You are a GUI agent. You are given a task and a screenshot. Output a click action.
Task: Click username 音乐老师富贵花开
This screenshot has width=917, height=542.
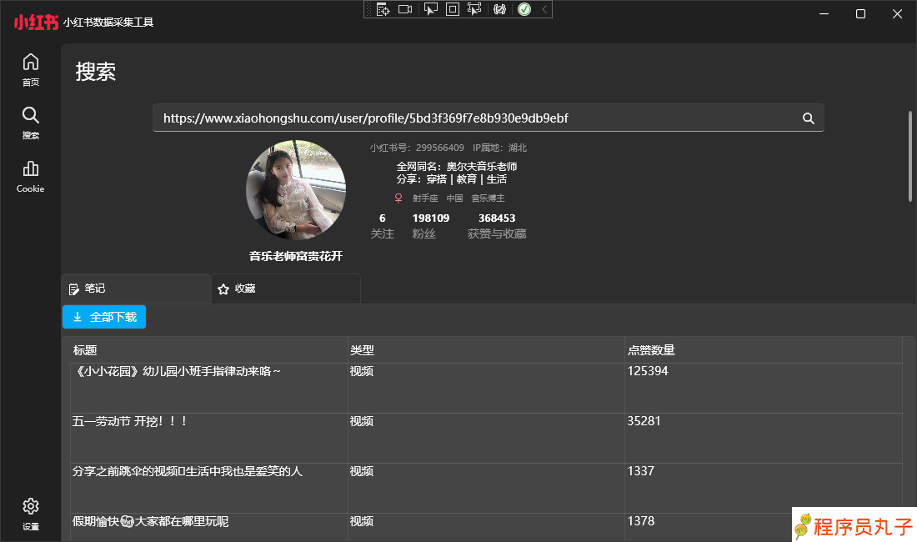tap(296, 256)
